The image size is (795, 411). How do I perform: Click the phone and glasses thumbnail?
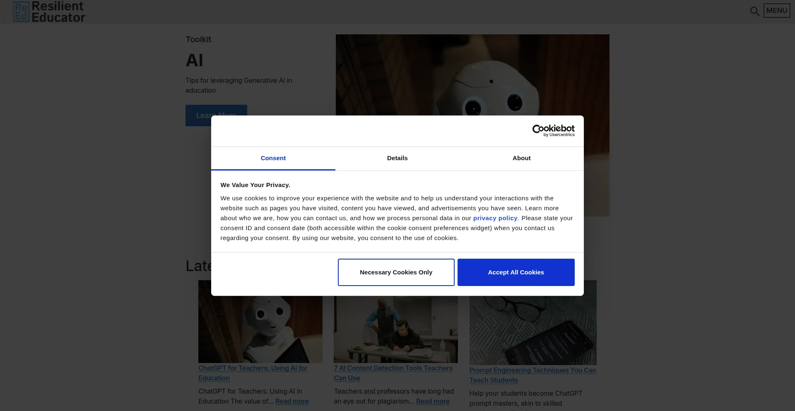(x=533, y=331)
